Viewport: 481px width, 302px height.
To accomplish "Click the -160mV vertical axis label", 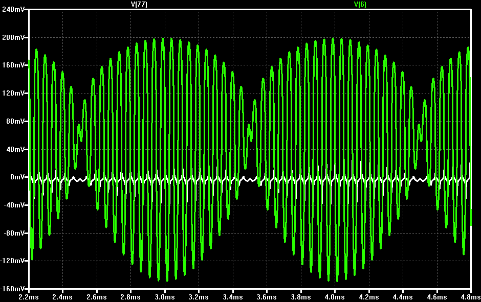I will [12, 289].
